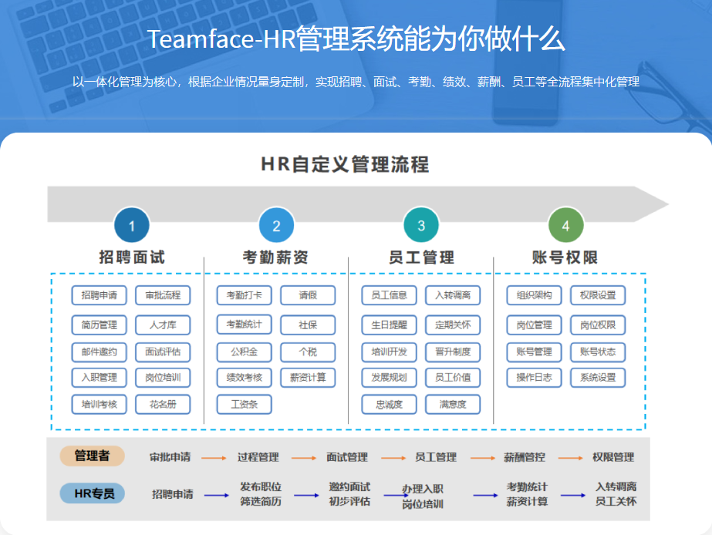Viewport: 712px width, 535px height.
Task: Select numbered circle 2 above 考勤薪资
Action: (x=275, y=225)
